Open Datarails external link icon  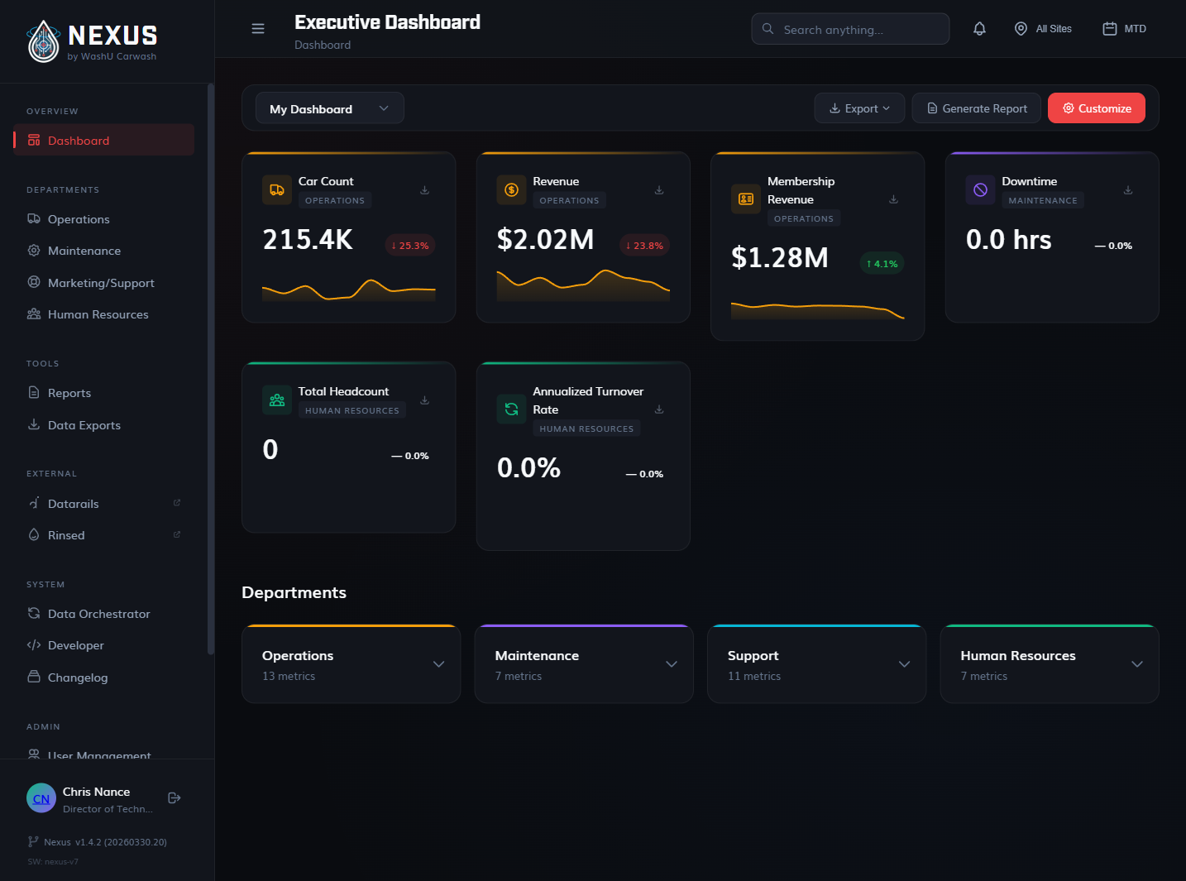tap(176, 503)
